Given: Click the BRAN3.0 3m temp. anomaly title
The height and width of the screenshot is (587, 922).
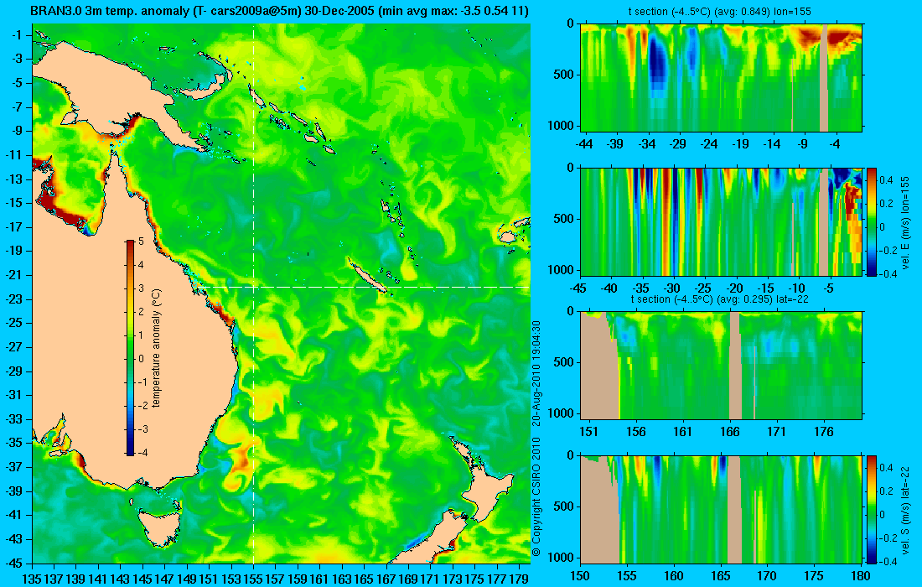Looking at the screenshot, I should click(x=279, y=11).
